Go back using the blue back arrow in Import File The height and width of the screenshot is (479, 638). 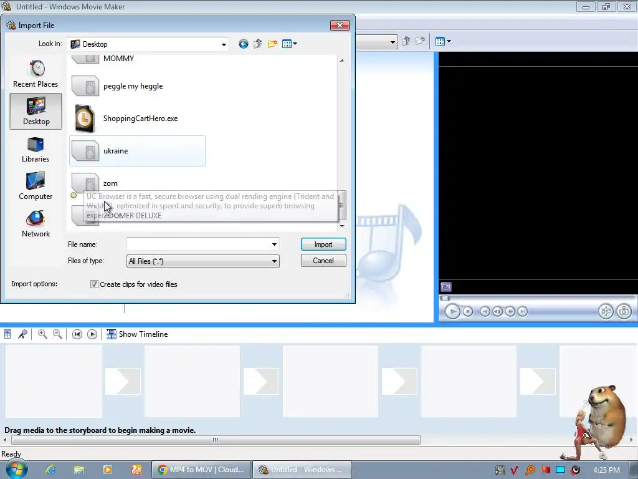pyautogui.click(x=244, y=44)
